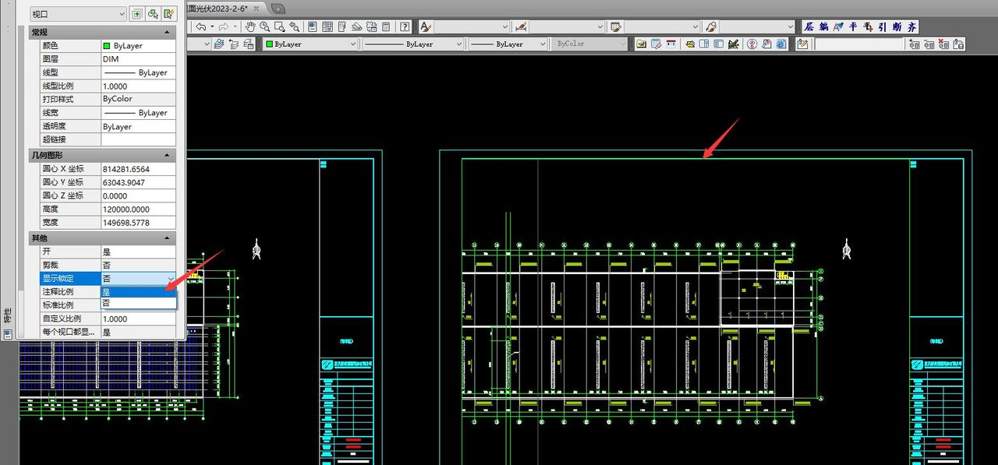Select the Pan hand tool
Image resolution: width=998 pixels, height=465 pixels.
click(x=250, y=26)
